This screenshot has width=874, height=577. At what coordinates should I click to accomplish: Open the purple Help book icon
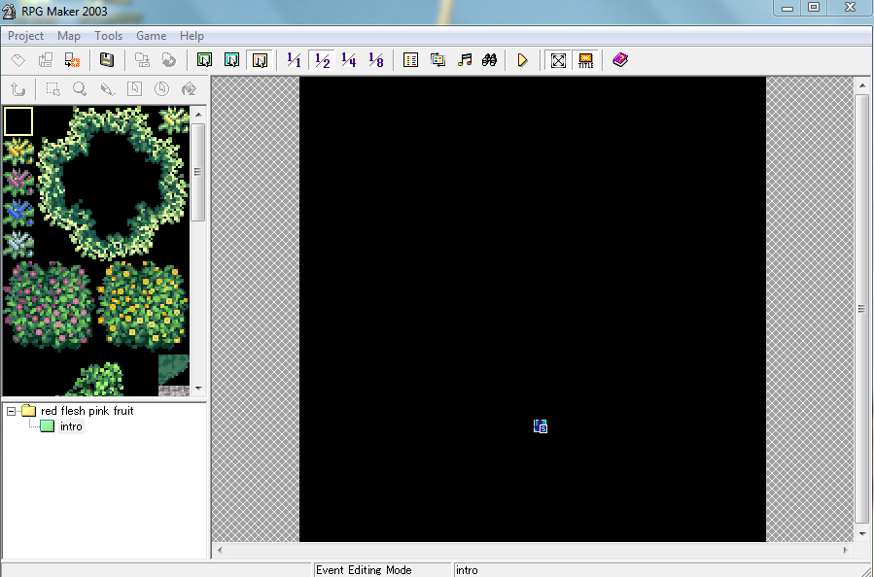(x=619, y=60)
